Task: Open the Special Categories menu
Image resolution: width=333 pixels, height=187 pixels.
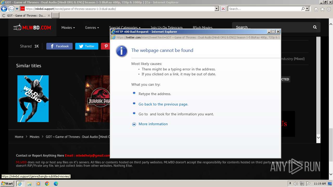Action: click(x=125, y=27)
